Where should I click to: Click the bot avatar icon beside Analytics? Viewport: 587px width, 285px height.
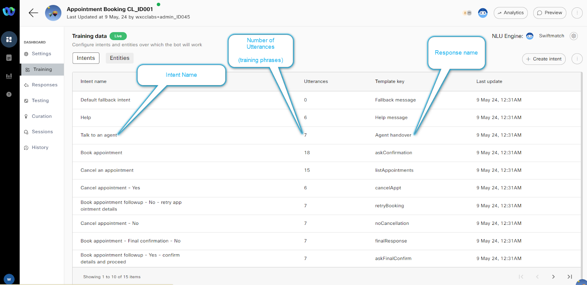point(483,13)
